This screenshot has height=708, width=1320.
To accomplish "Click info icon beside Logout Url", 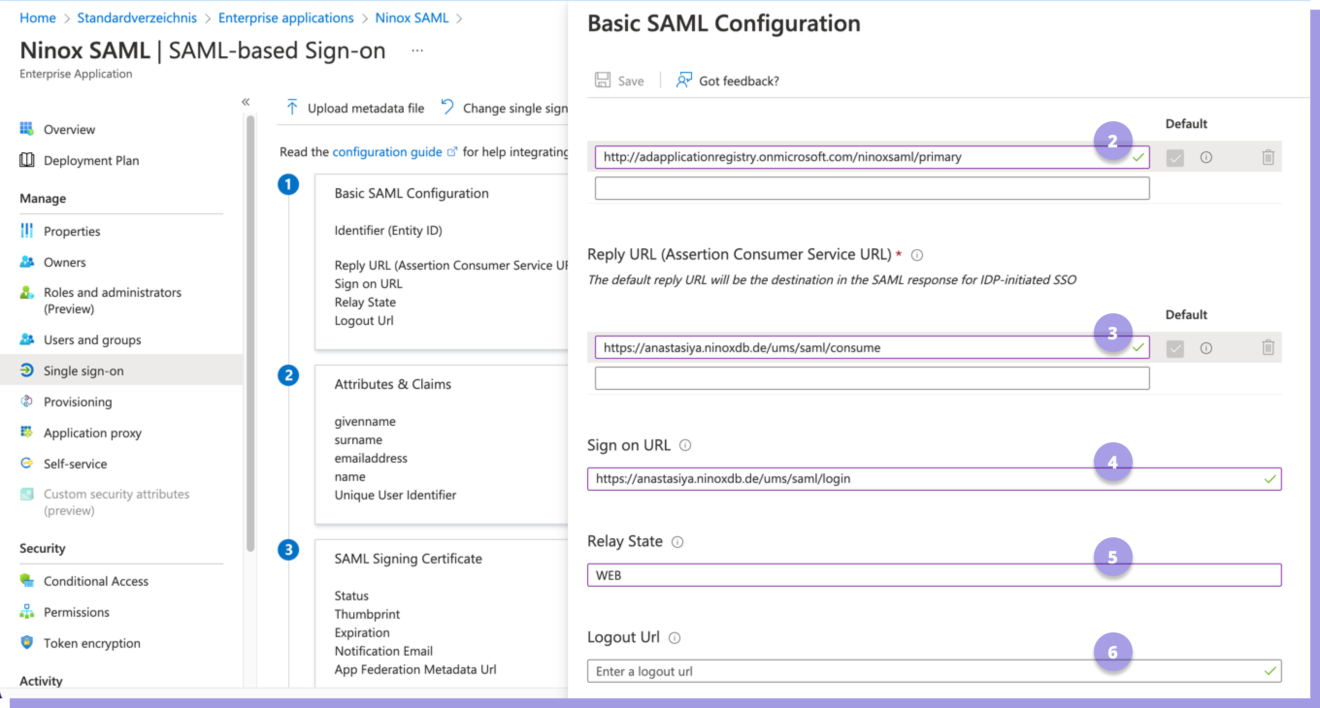I will pyautogui.click(x=675, y=638).
